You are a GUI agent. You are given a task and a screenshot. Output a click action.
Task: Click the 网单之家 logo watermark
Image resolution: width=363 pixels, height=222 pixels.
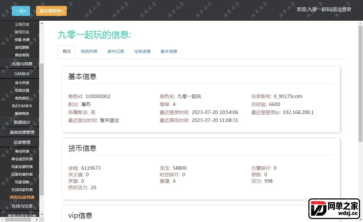tap(335, 209)
